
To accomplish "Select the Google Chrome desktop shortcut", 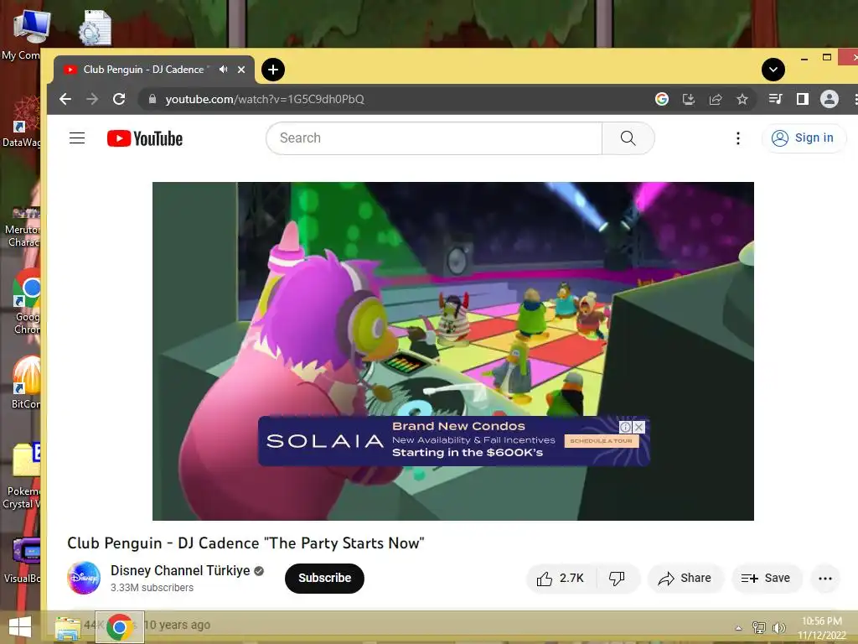I will tap(24, 302).
